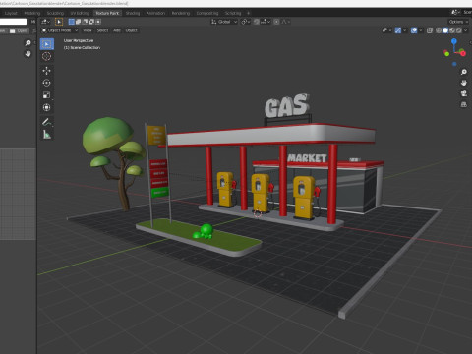The image size is (472, 354).
Task: Open the shading options dropdown arrow
Action: click(466, 30)
